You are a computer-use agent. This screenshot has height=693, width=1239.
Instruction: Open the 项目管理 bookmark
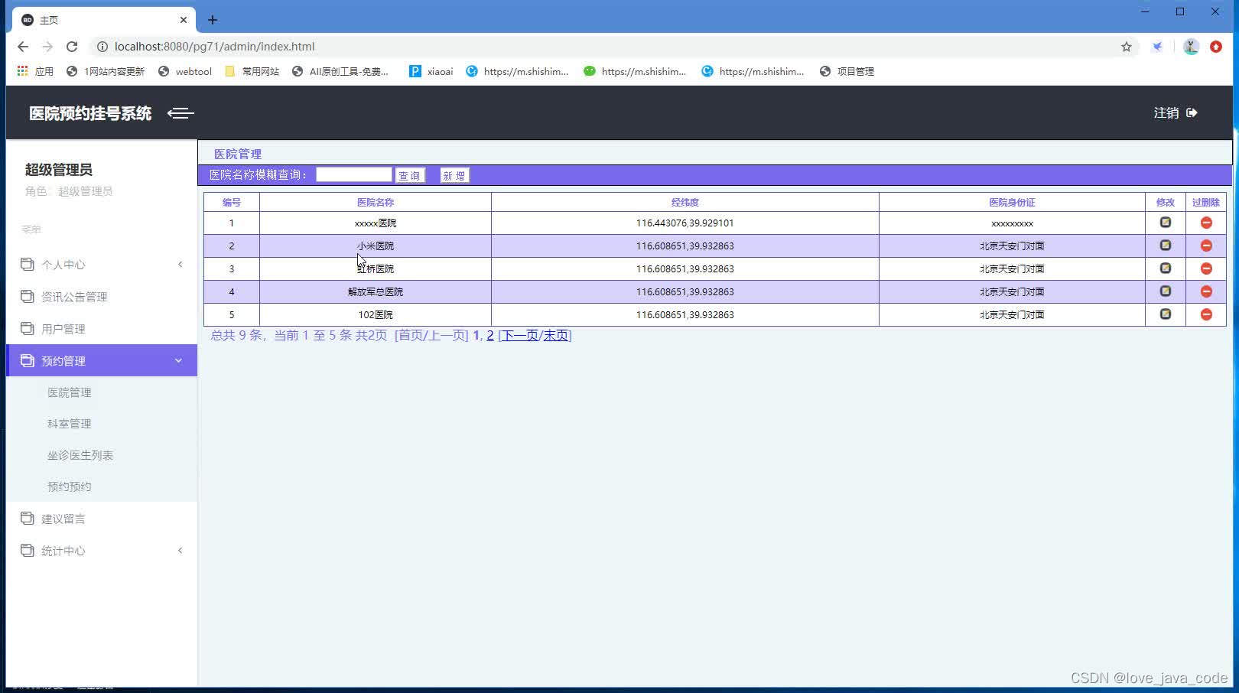pos(847,71)
